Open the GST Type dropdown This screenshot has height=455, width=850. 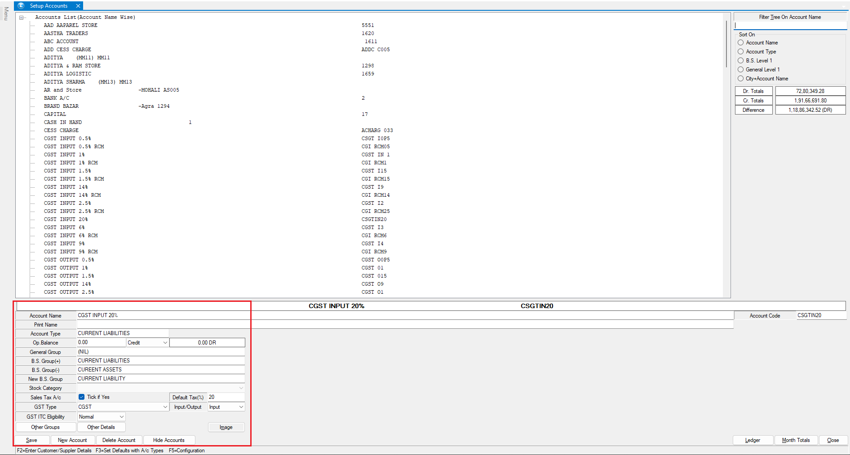tap(165, 407)
